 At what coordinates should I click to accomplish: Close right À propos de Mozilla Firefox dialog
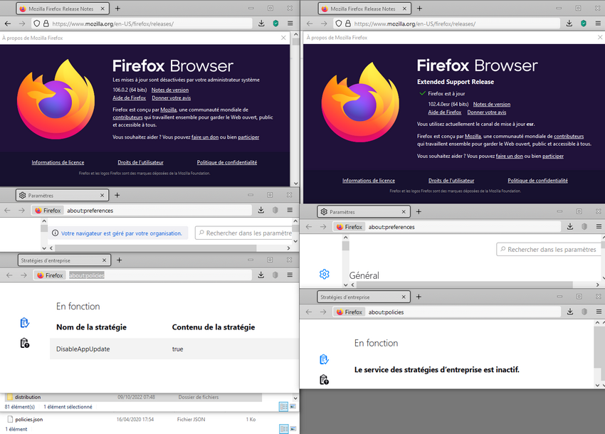click(x=600, y=38)
